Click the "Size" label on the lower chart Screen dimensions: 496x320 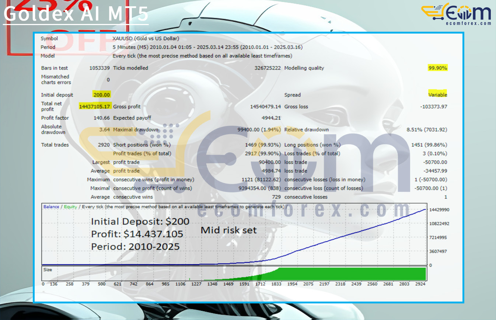pyautogui.click(x=48, y=270)
